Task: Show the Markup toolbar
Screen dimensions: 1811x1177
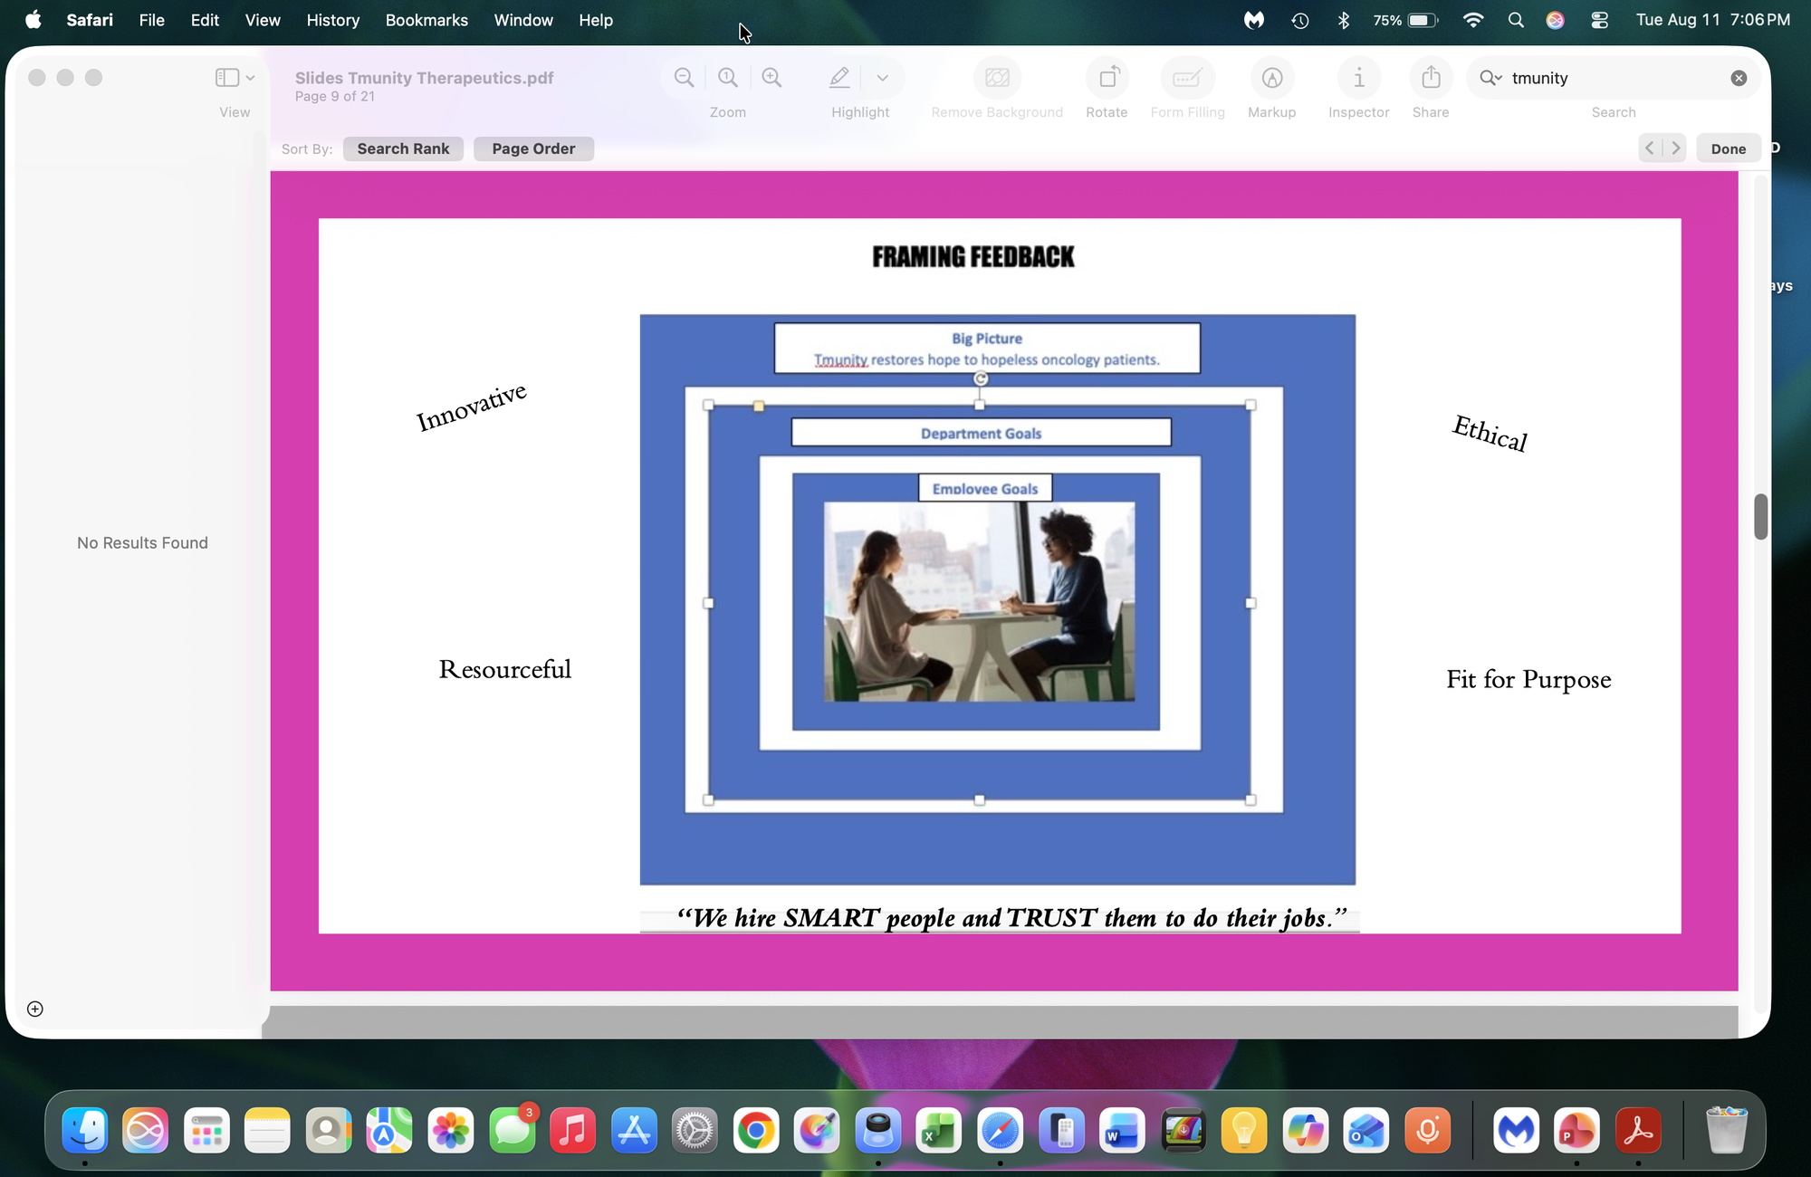Action: 1272,78
